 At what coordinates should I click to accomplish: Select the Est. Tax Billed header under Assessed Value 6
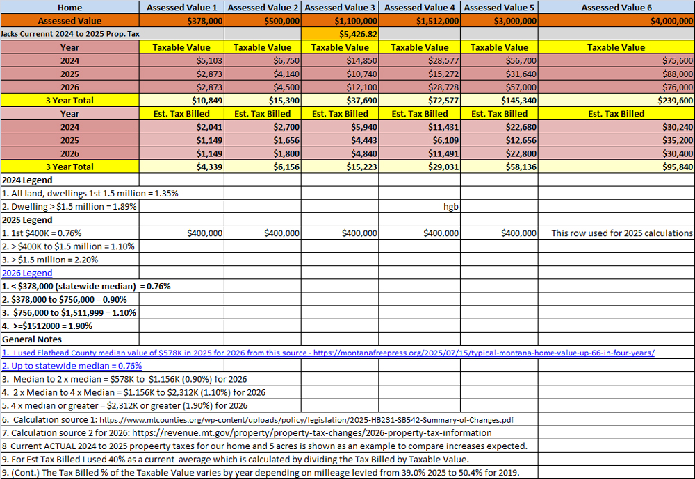pyautogui.click(x=616, y=113)
